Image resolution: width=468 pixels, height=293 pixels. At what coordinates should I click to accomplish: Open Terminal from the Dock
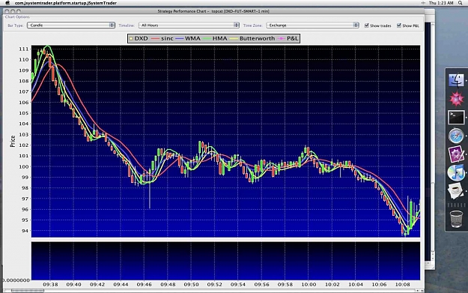(x=456, y=118)
